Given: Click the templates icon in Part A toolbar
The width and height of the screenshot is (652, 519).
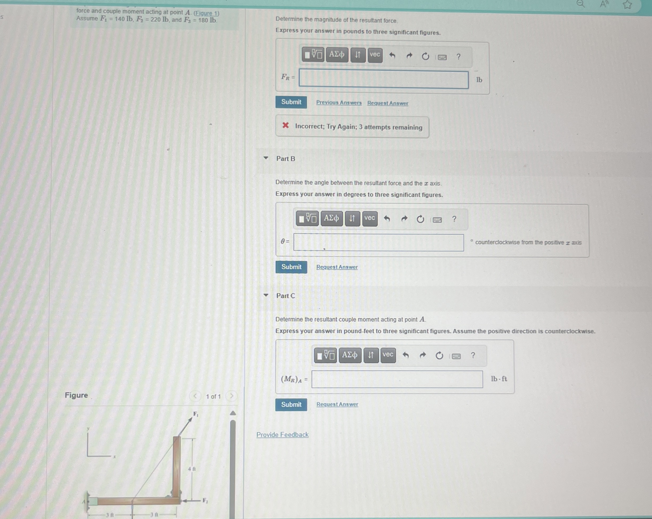Looking at the screenshot, I should (313, 55).
